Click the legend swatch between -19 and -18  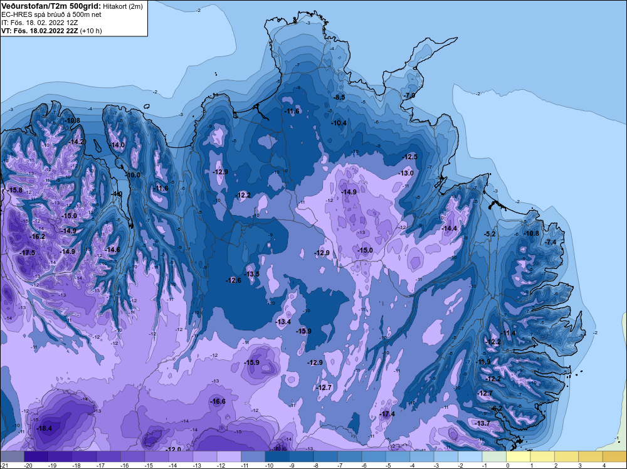pos(60,456)
